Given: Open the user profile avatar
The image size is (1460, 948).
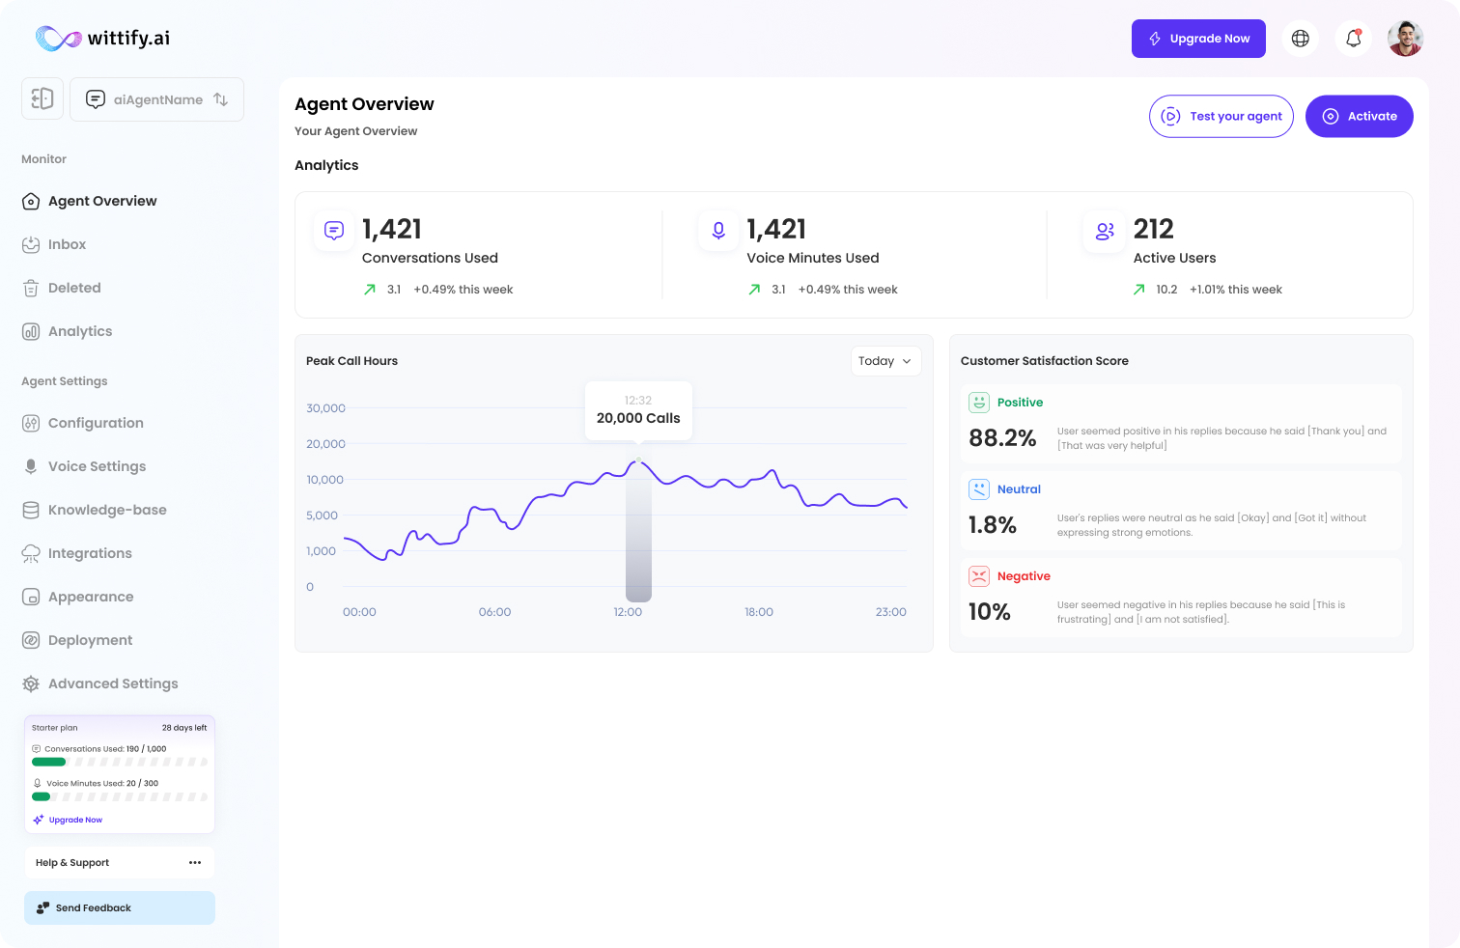Looking at the screenshot, I should pos(1406,39).
